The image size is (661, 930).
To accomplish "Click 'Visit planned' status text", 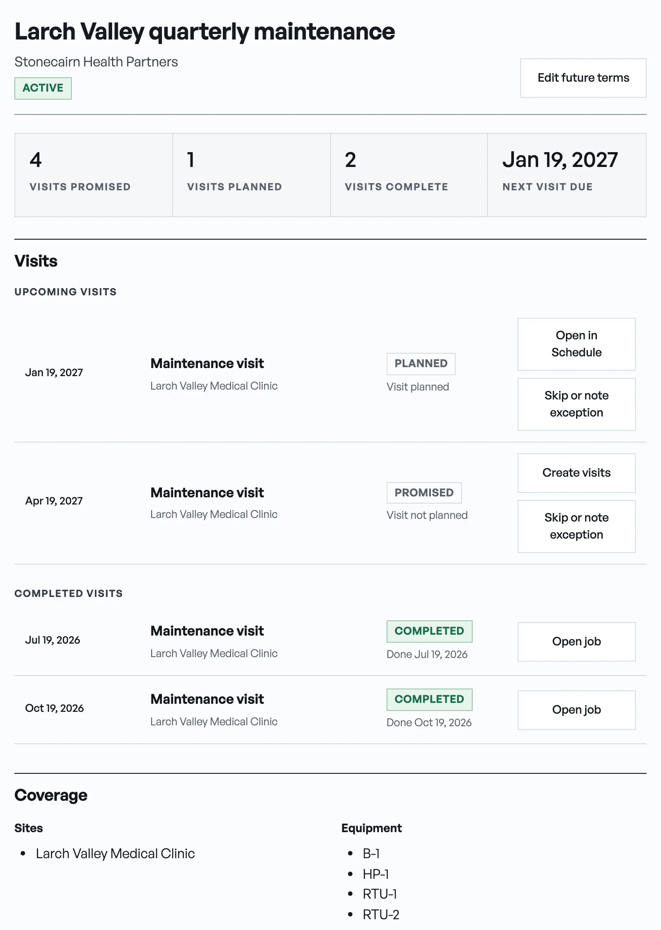I will (418, 387).
